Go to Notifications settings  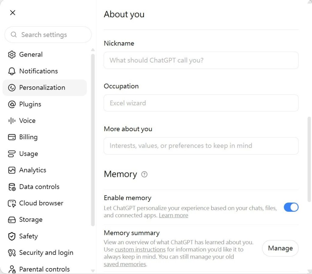(44, 71)
